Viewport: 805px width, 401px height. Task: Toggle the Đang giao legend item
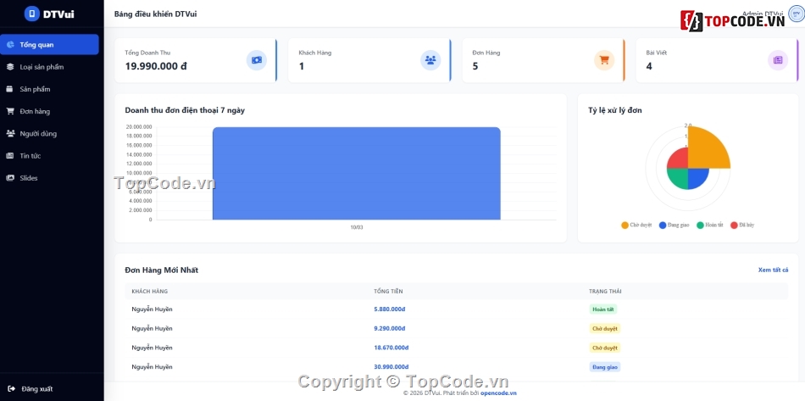click(675, 225)
